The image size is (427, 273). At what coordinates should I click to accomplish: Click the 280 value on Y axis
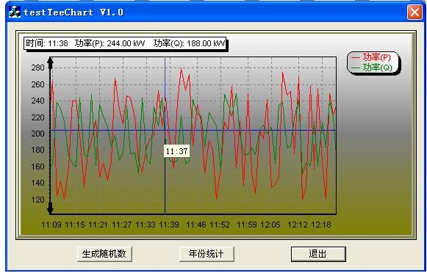(x=38, y=68)
